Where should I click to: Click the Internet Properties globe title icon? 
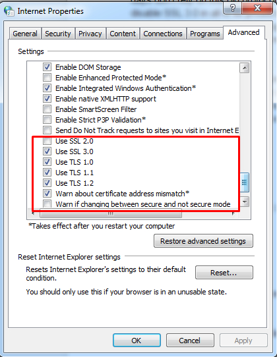pos(9,11)
